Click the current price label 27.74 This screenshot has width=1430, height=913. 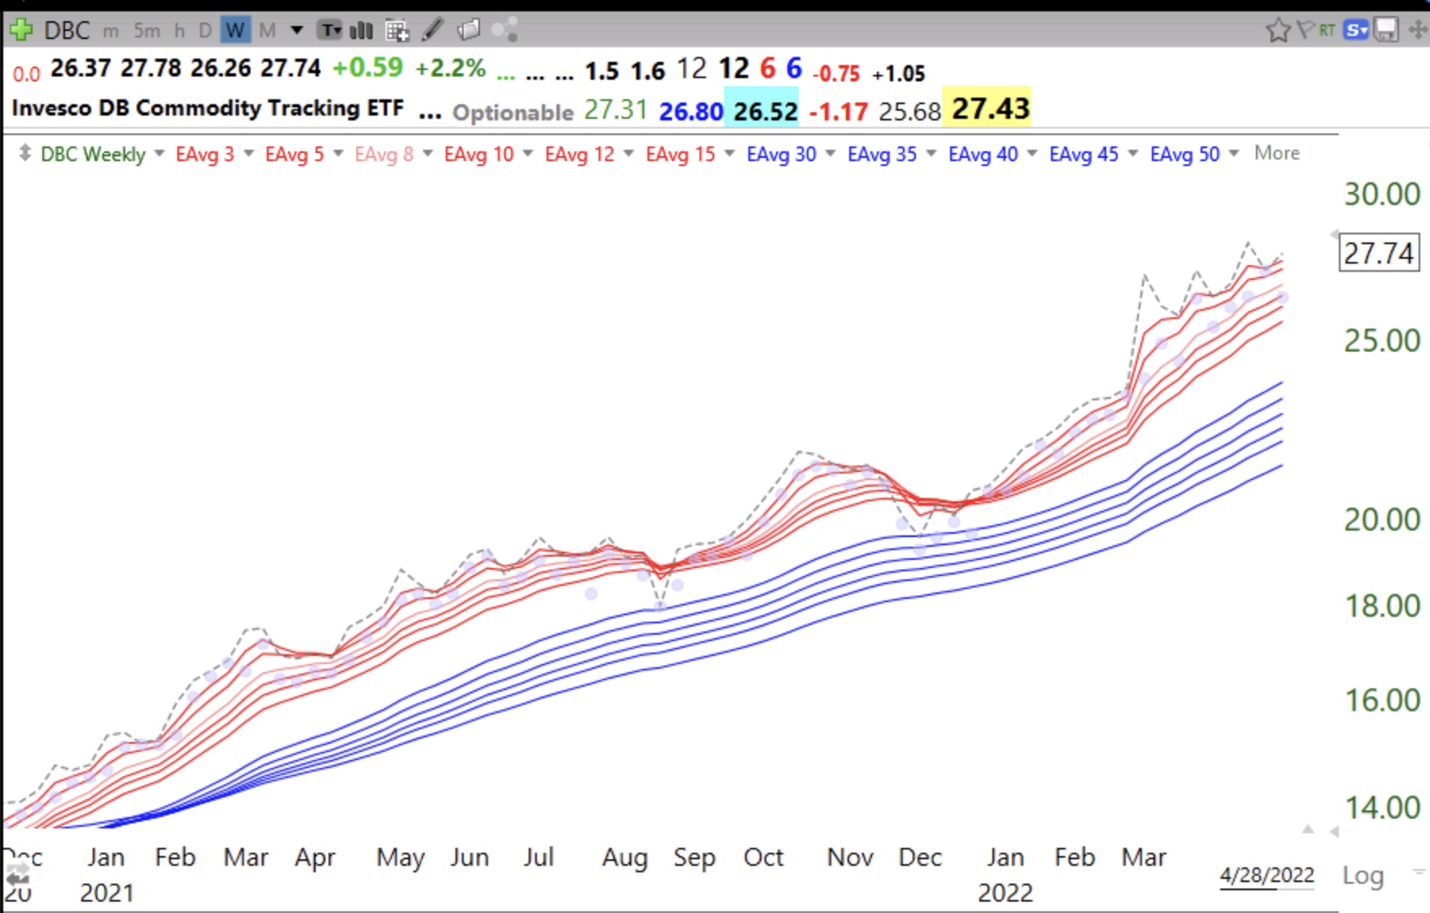(x=1379, y=253)
